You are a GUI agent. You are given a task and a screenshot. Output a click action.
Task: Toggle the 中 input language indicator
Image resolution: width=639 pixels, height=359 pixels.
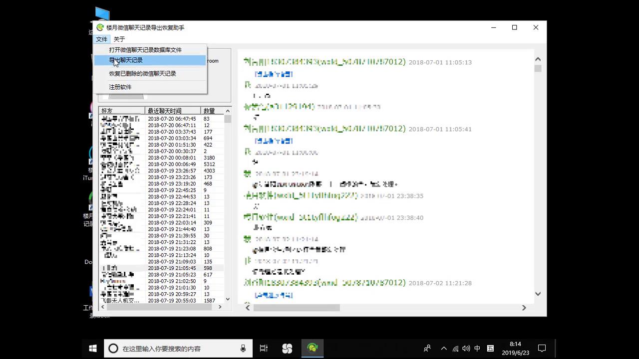pyautogui.click(x=478, y=349)
